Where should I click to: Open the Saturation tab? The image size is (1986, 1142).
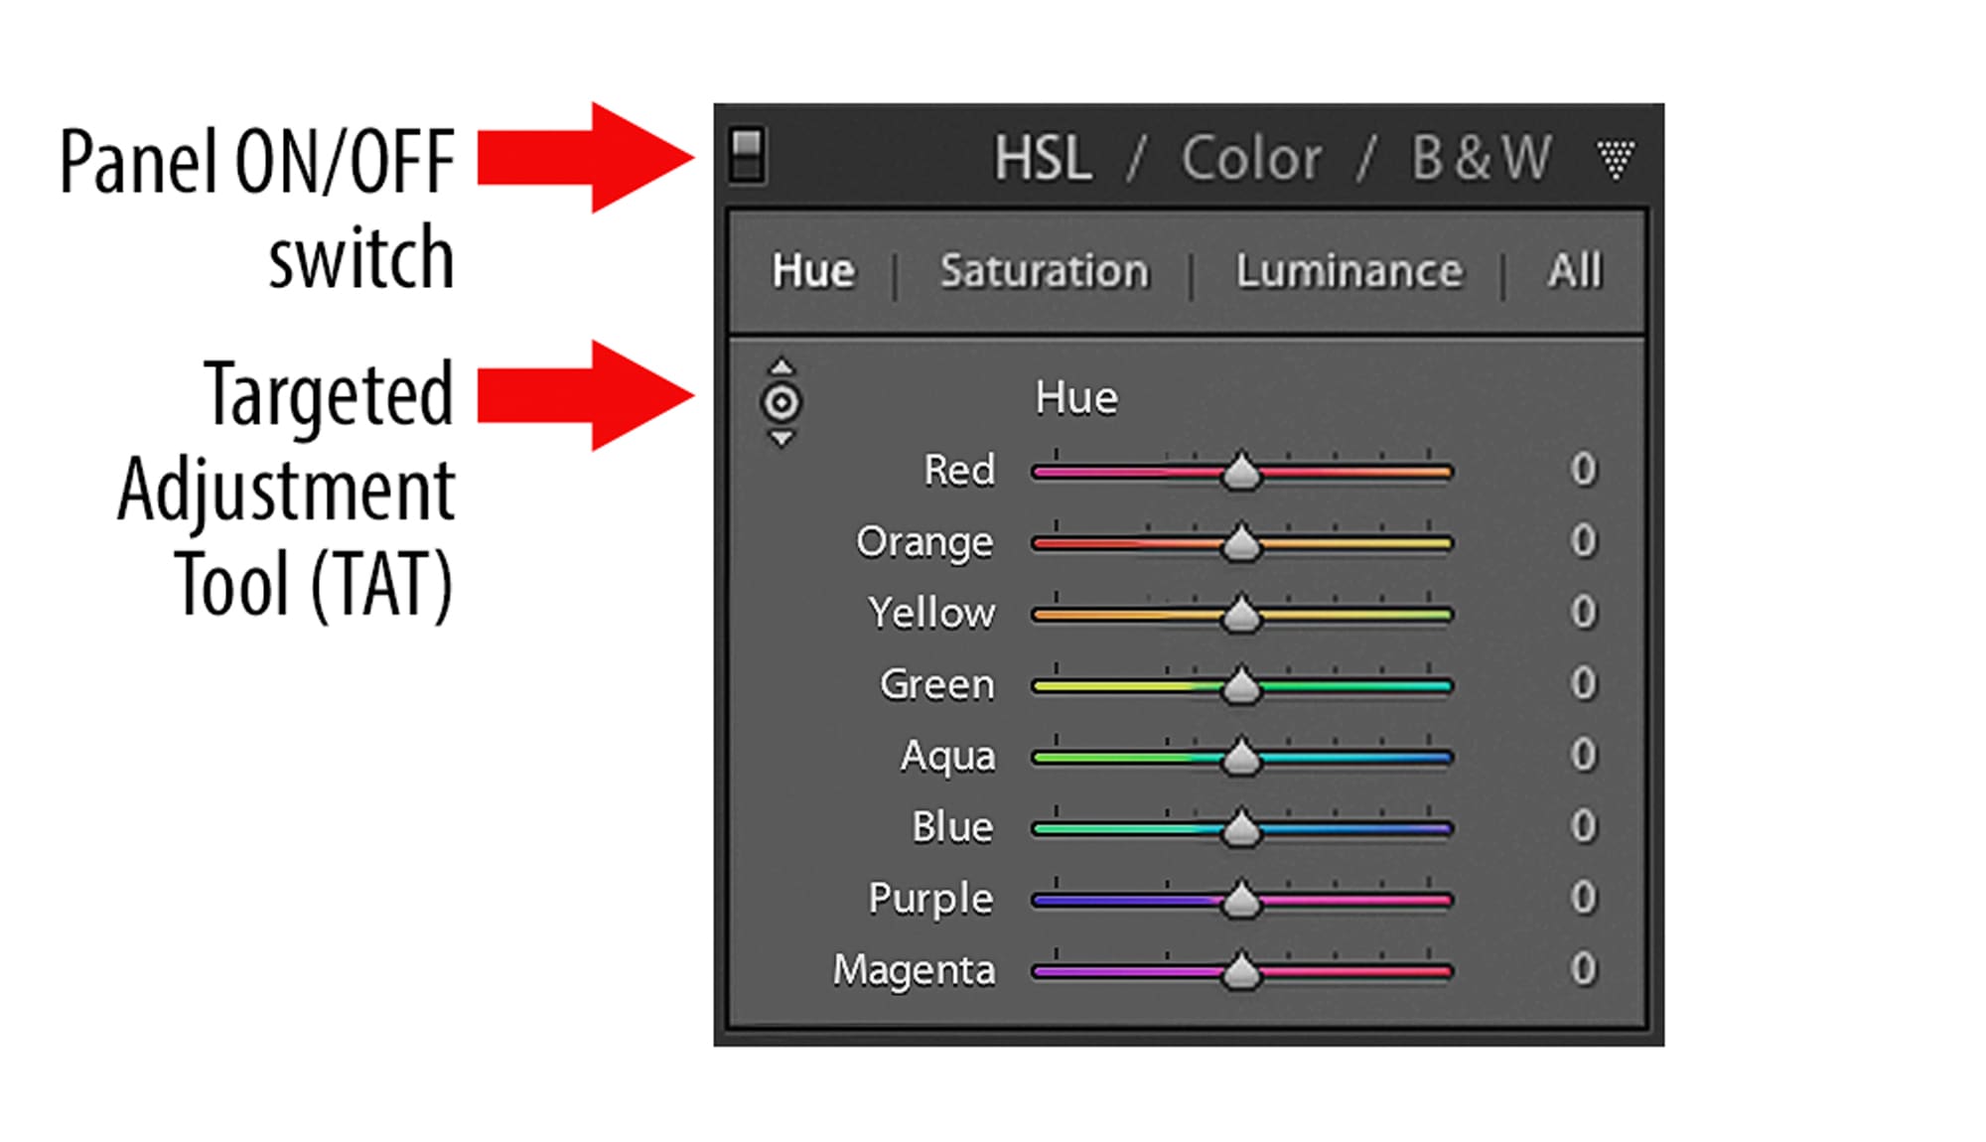pyautogui.click(x=1044, y=270)
